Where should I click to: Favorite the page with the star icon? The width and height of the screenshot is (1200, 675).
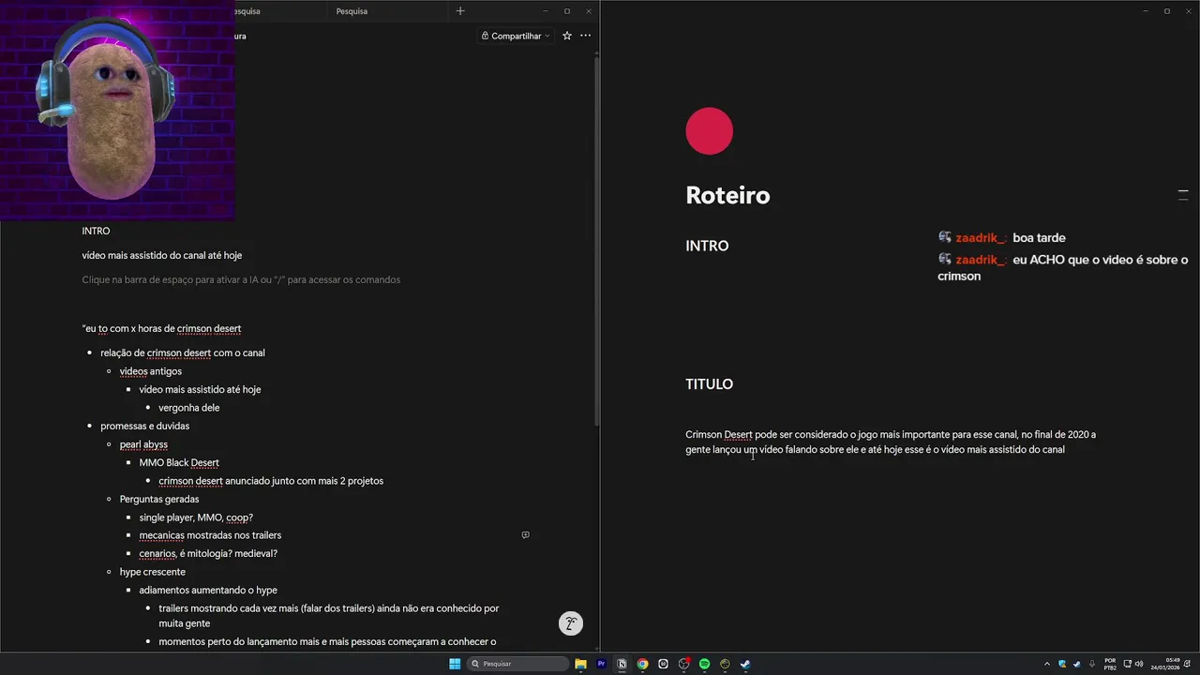pos(566,36)
